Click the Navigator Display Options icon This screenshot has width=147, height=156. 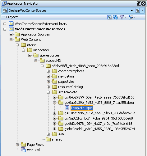click(x=131, y=17)
